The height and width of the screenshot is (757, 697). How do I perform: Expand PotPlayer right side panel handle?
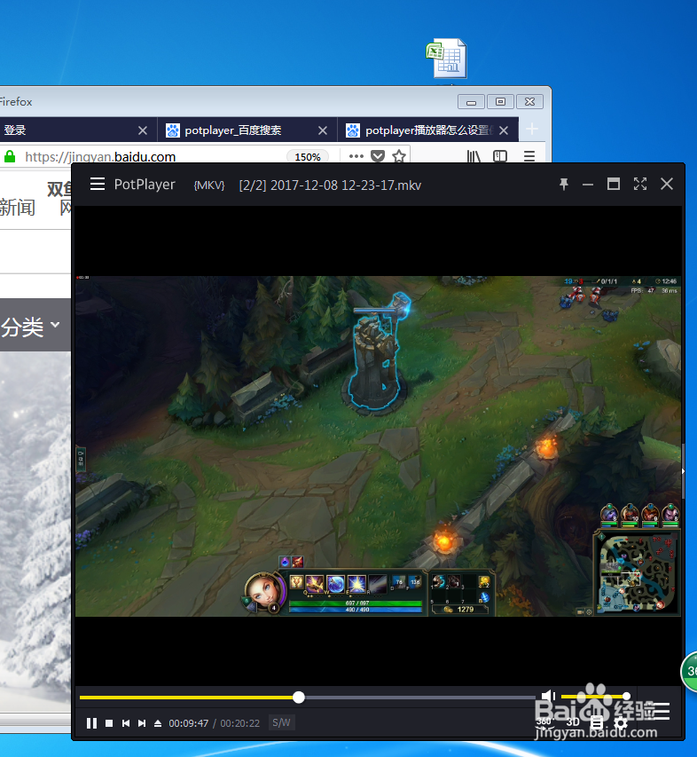[683, 470]
